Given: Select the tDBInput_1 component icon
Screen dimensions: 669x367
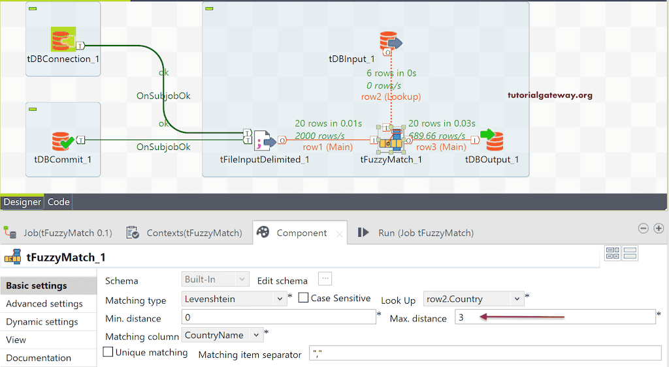Looking at the screenshot, I should (x=391, y=42).
